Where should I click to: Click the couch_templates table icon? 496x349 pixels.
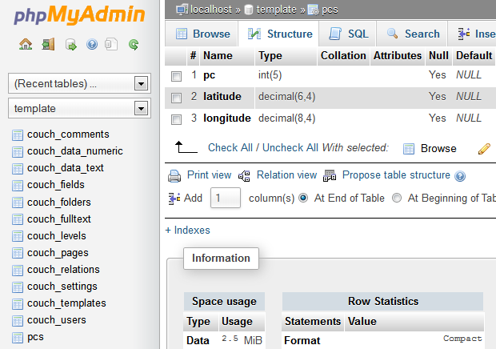18,303
